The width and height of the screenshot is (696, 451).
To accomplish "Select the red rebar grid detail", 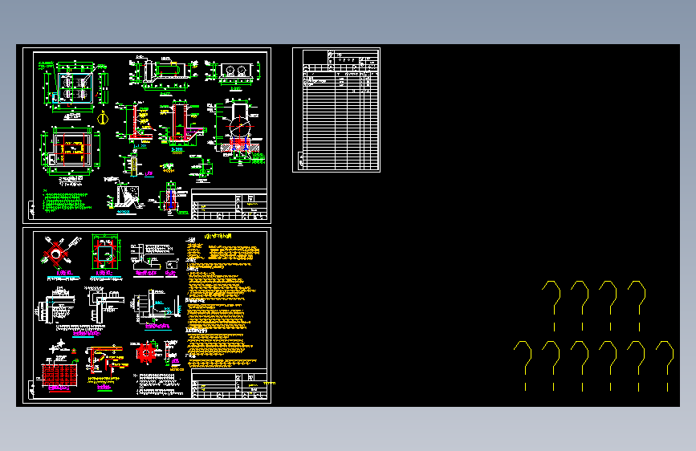I will [59, 376].
